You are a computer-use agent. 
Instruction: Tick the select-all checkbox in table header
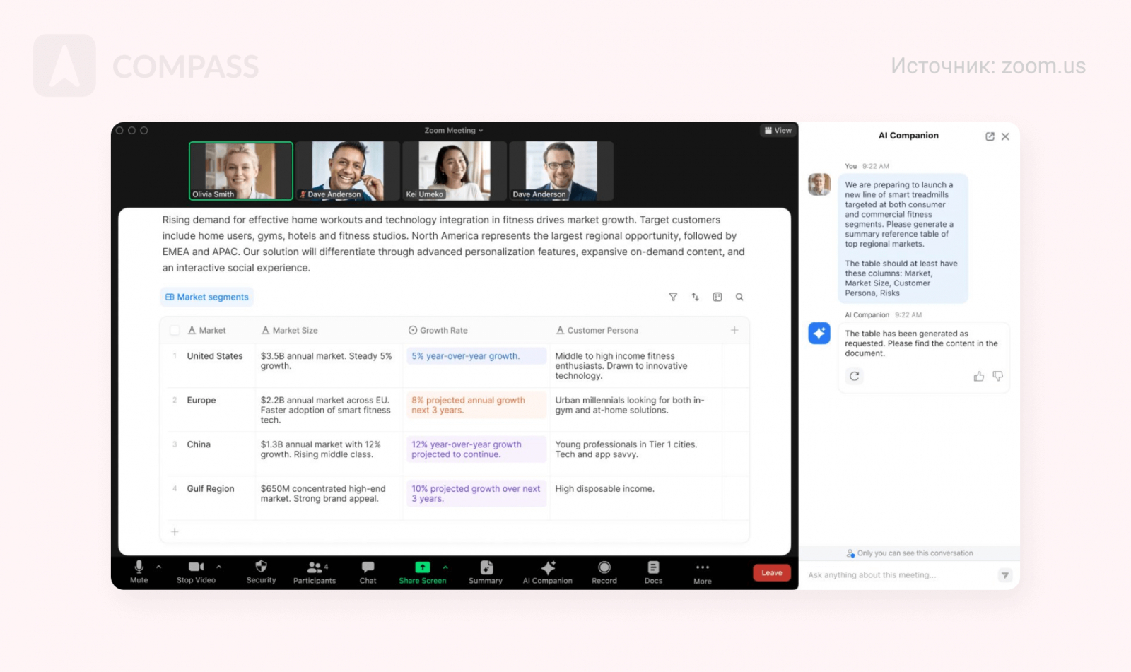click(175, 330)
